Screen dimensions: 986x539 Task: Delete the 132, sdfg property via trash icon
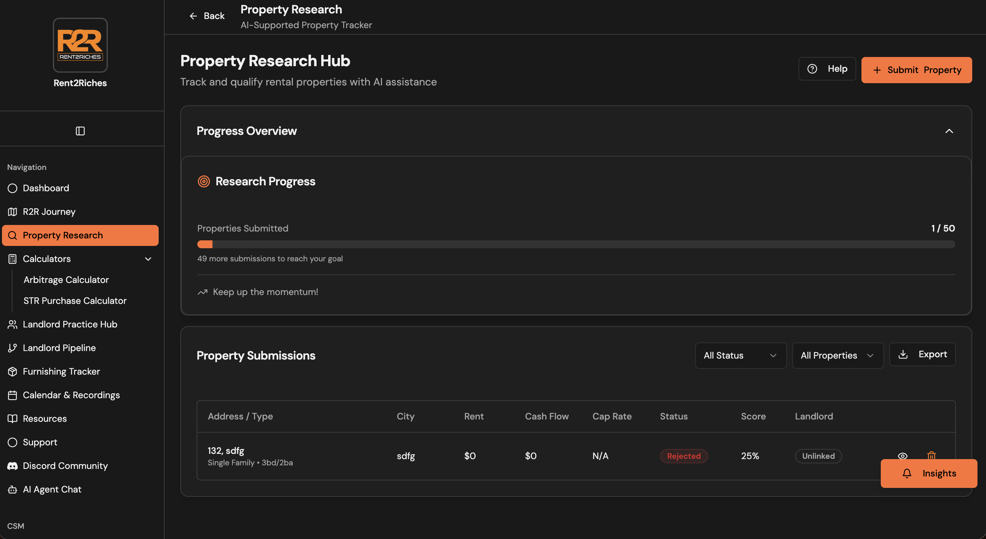pyautogui.click(x=931, y=455)
